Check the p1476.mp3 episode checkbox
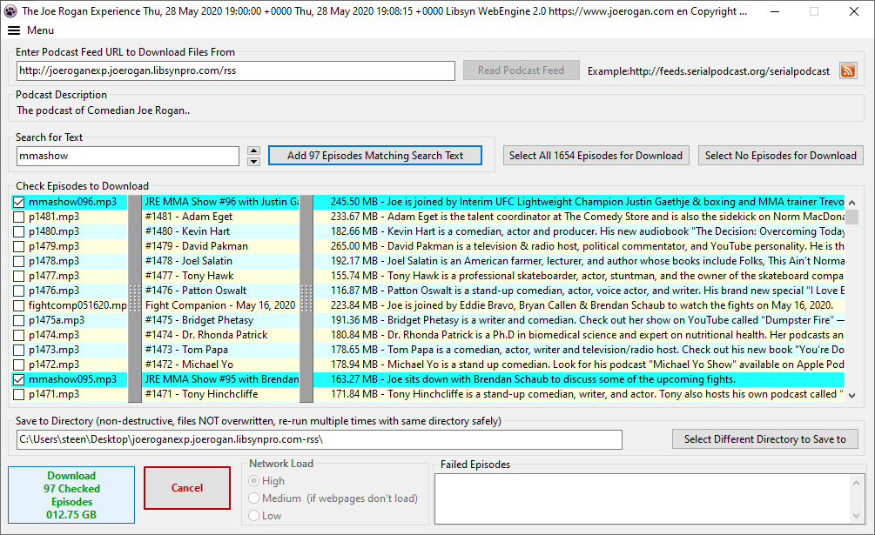Screen dimensions: 875x535 point(18,291)
